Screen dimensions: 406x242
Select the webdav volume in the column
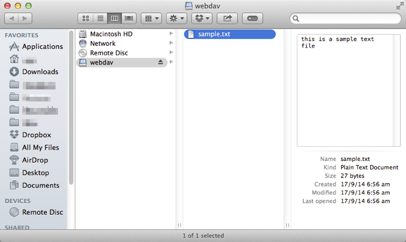click(x=122, y=62)
